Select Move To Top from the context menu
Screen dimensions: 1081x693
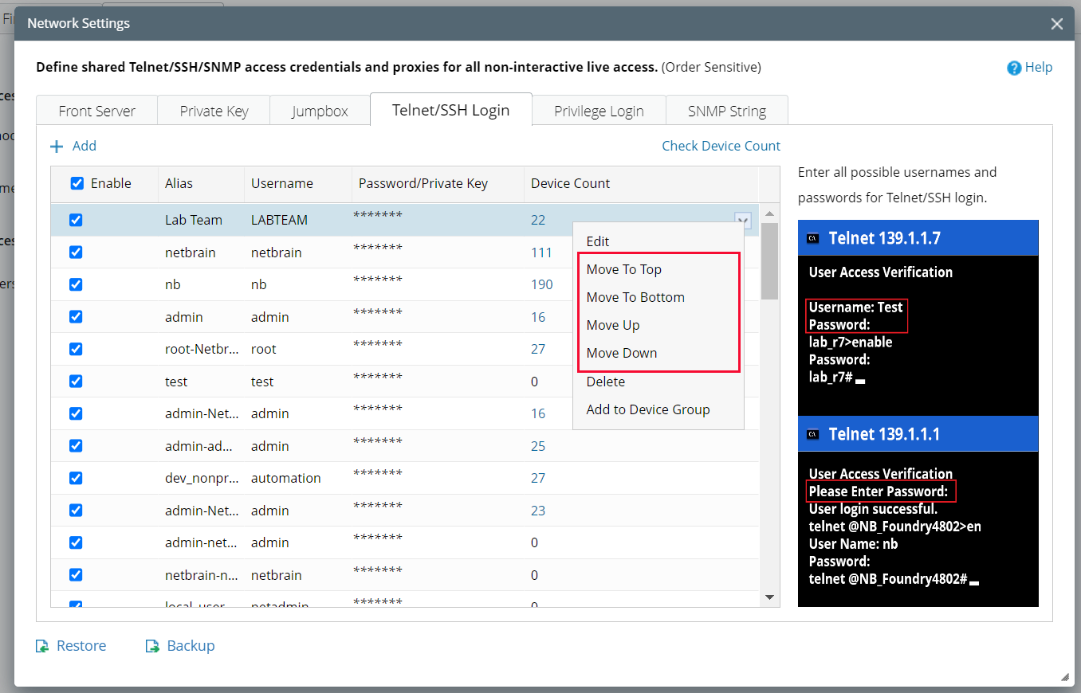click(x=624, y=269)
